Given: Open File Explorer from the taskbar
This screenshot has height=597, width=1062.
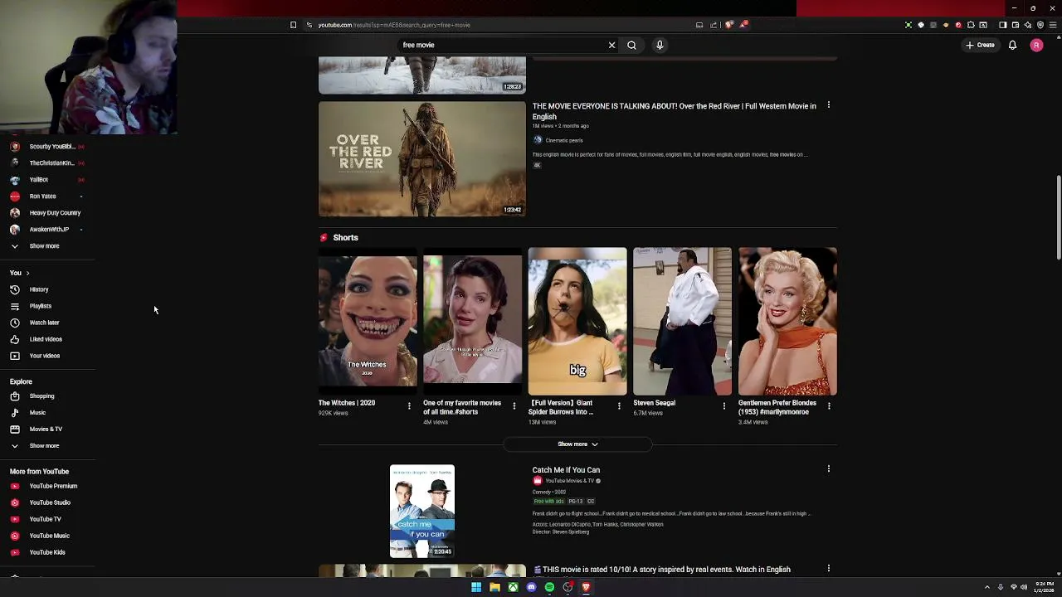Looking at the screenshot, I should tap(494, 587).
